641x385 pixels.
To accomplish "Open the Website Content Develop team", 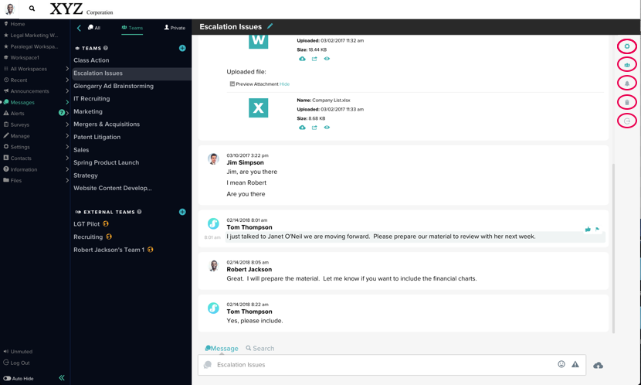I will point(113,188).
